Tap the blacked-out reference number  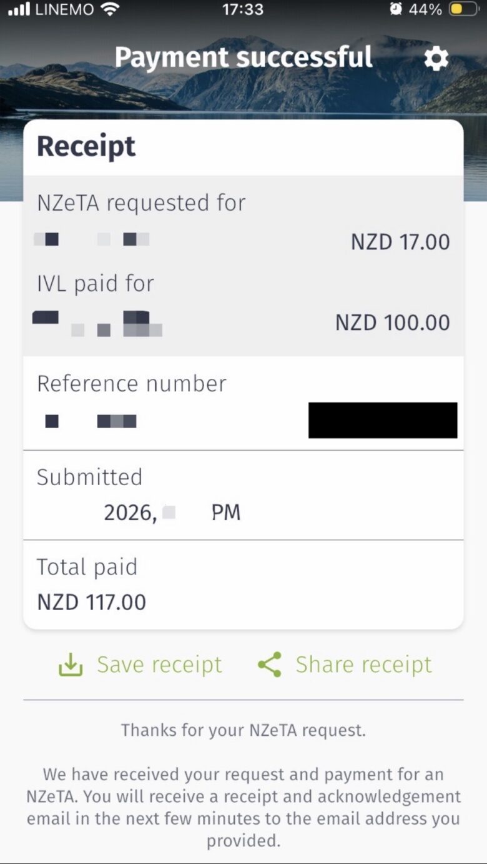click(383, 420)
